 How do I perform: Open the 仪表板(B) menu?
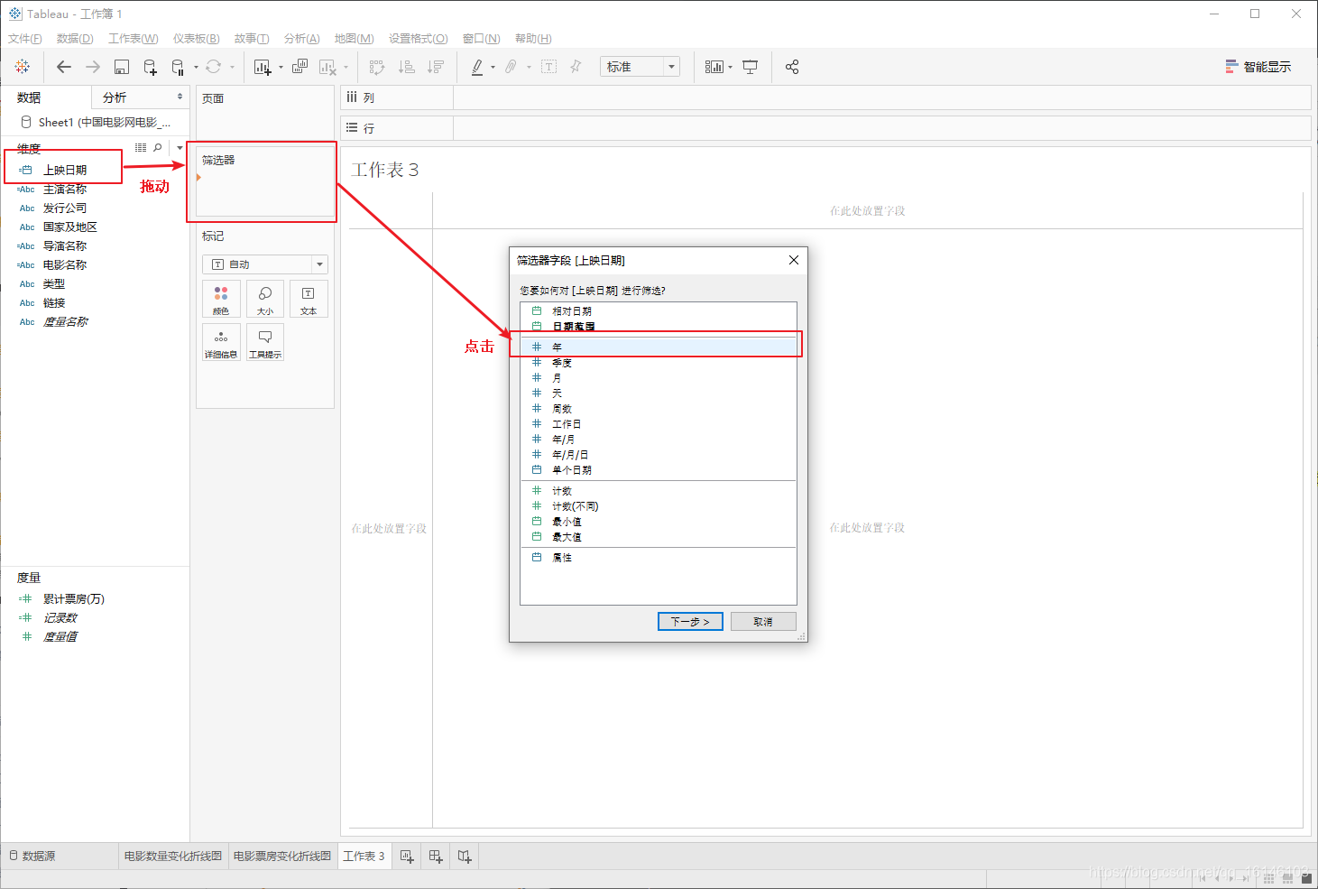pos(197,39)
